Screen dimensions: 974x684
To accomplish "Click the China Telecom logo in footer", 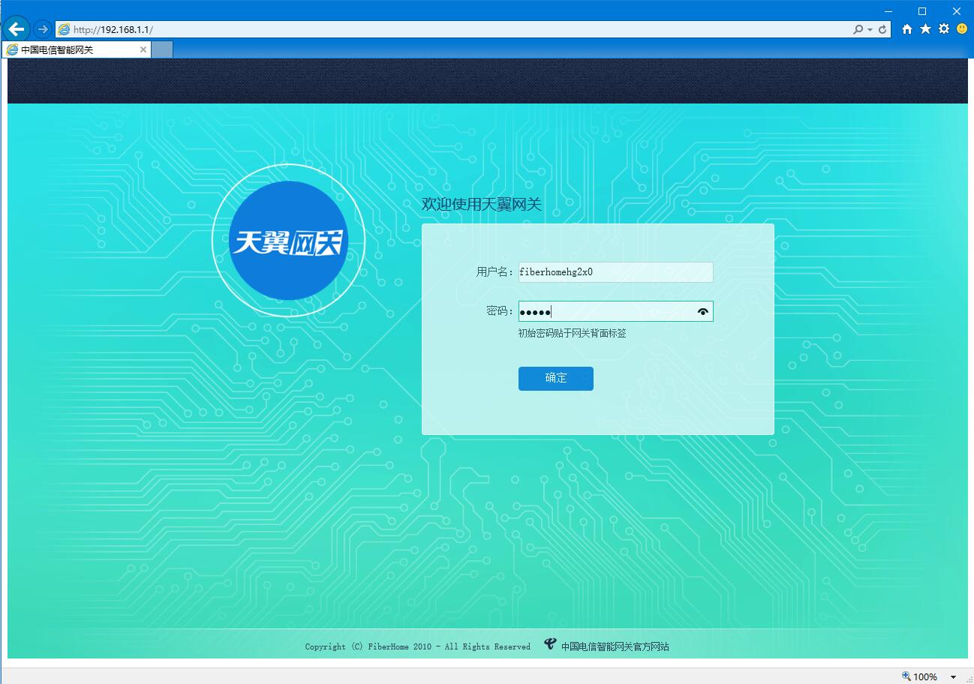I will point(551,644).
